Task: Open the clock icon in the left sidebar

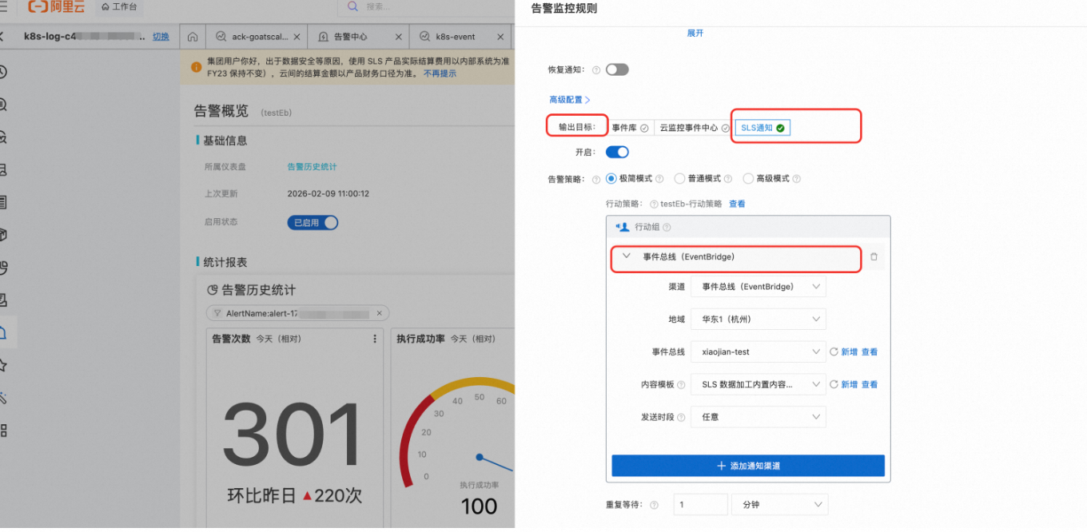Action: [3, 72]
